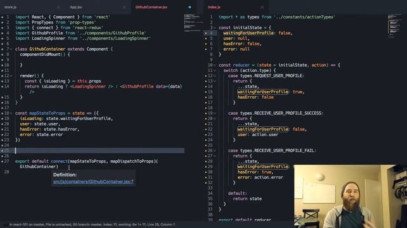Click '../components/GithubProfile' import path on line 4

click(x=111, y=33)
